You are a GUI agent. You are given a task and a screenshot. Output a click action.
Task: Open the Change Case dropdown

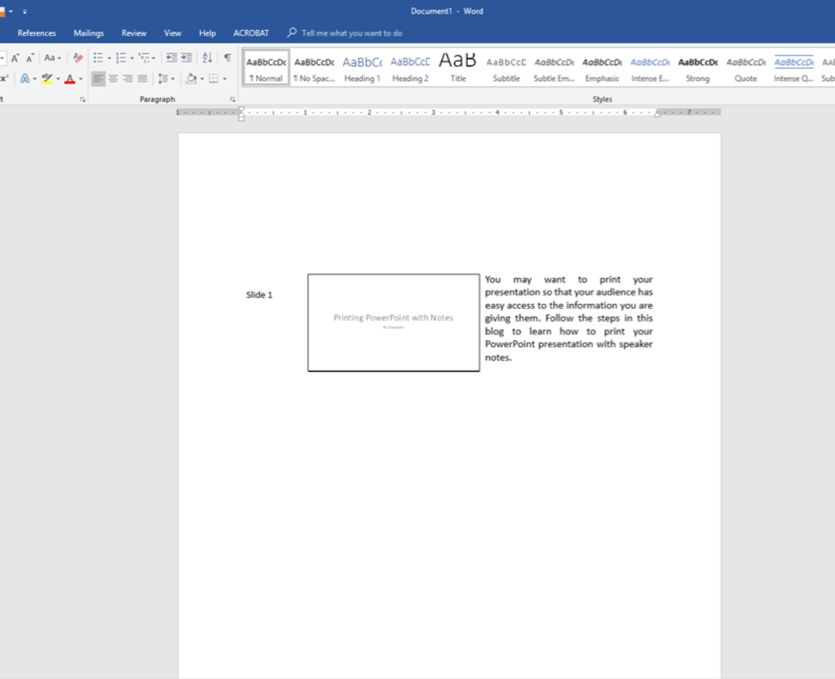50,57
